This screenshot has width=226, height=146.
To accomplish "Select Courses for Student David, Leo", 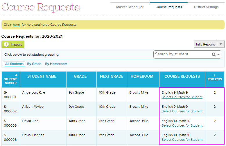I will pos(182,126).
